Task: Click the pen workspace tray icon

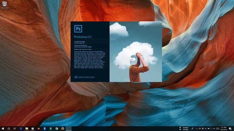Action: (x=205, y=128)
